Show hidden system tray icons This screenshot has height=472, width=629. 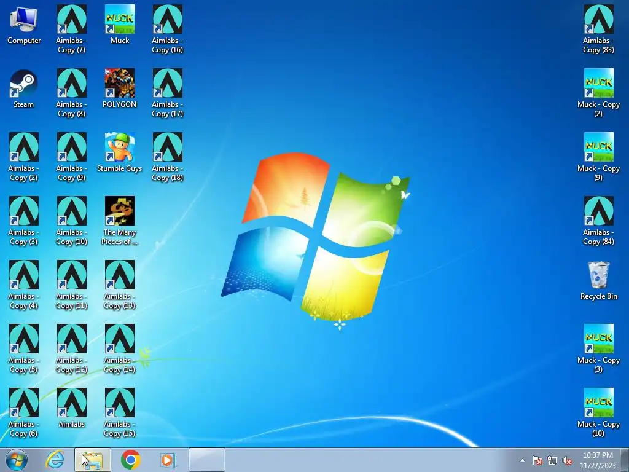pyautogui.click(x=522, y=460)
